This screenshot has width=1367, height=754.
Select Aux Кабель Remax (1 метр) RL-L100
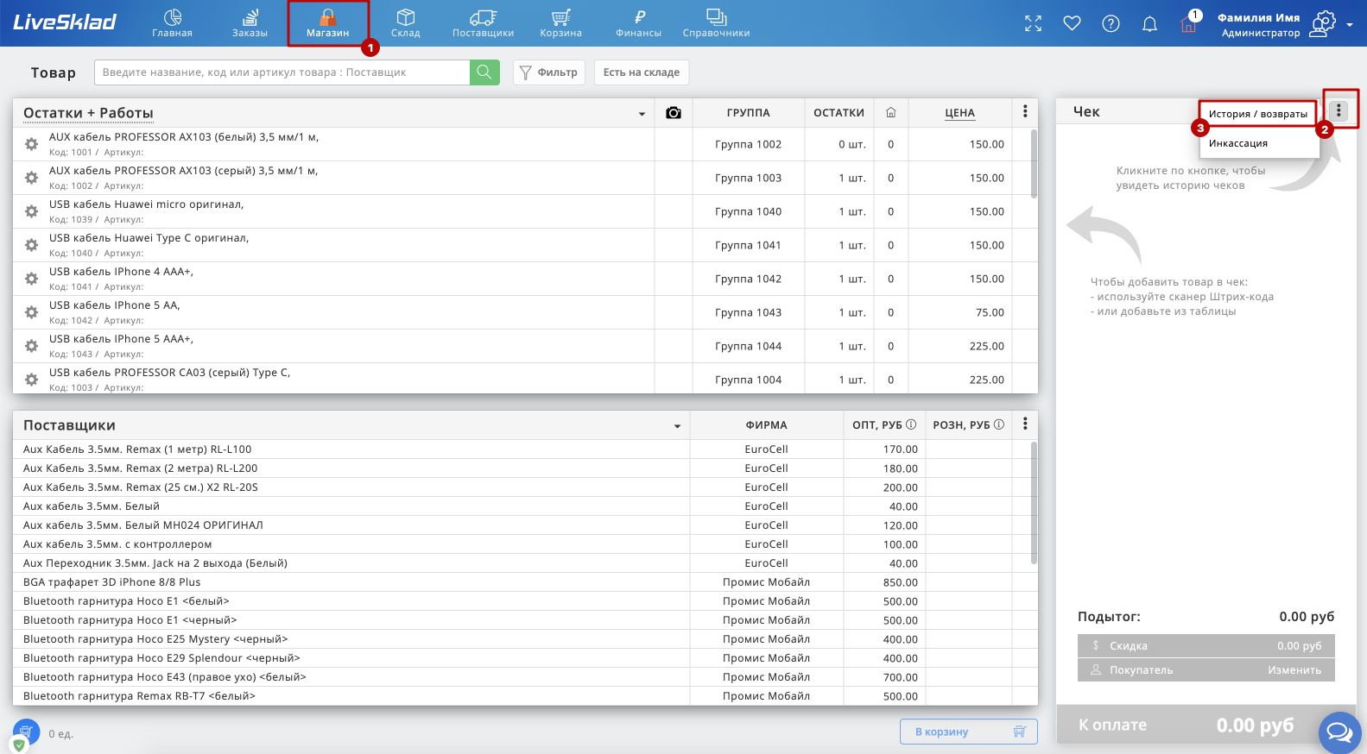click(137, 449)
